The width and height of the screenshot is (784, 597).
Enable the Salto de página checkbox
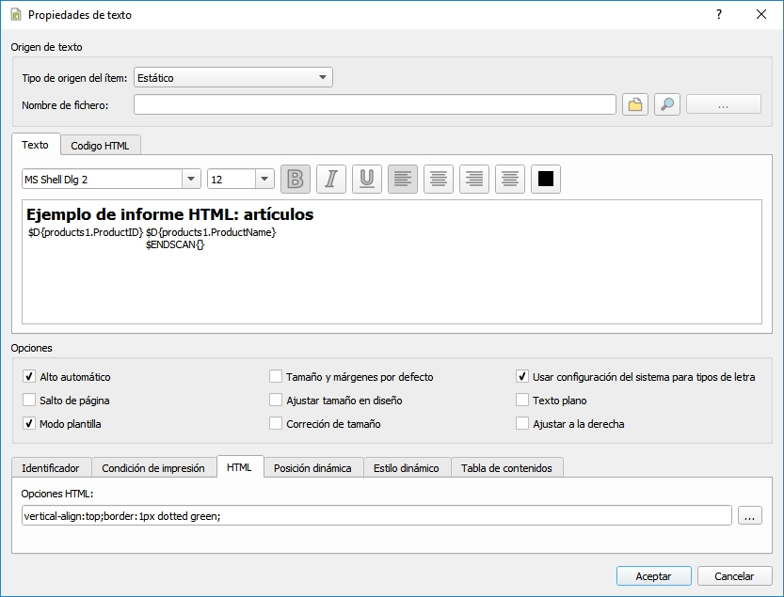pos(29,400)
